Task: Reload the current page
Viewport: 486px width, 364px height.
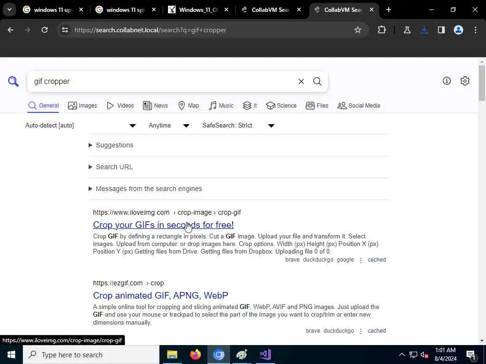Action: pos(45,30)
